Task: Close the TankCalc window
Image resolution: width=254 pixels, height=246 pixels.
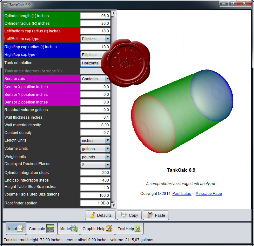Action: [x=244, y=3]
